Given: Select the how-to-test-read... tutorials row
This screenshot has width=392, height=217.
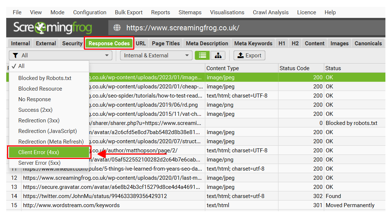Looking at the screenshot, I should pyautogui.click(x=237, y=95).
